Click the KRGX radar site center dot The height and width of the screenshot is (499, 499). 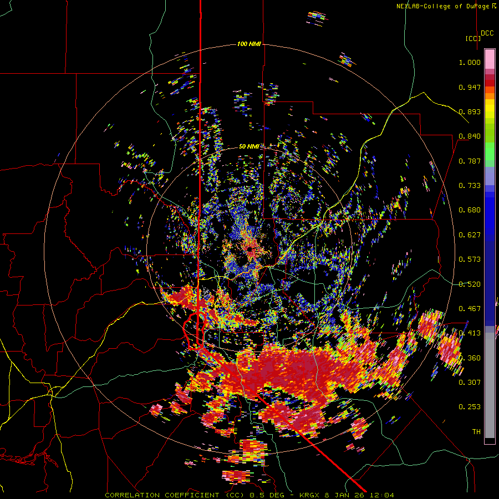point(250,249)
